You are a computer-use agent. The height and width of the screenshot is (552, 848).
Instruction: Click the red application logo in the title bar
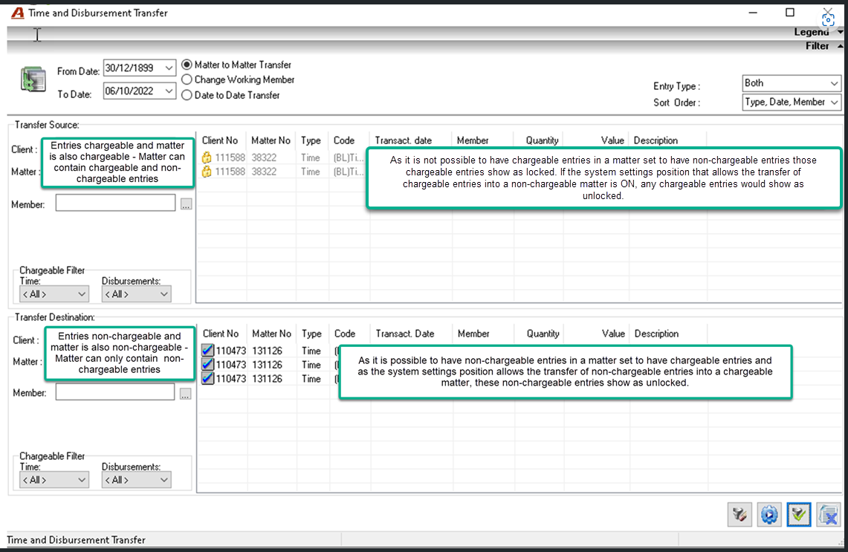(18, 13)
